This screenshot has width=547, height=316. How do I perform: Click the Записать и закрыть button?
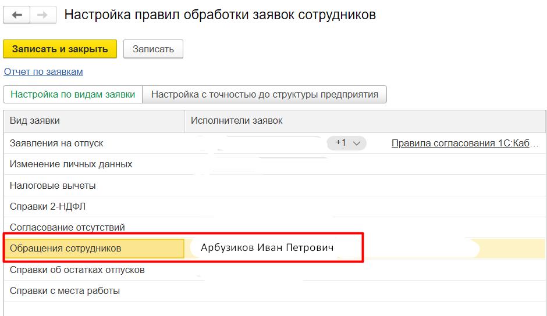click(x=60, y=49)
